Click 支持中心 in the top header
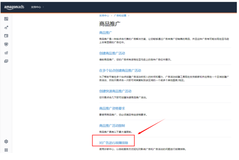The width and height of the screenshot is (239, 160). click(x=36, y=7)
